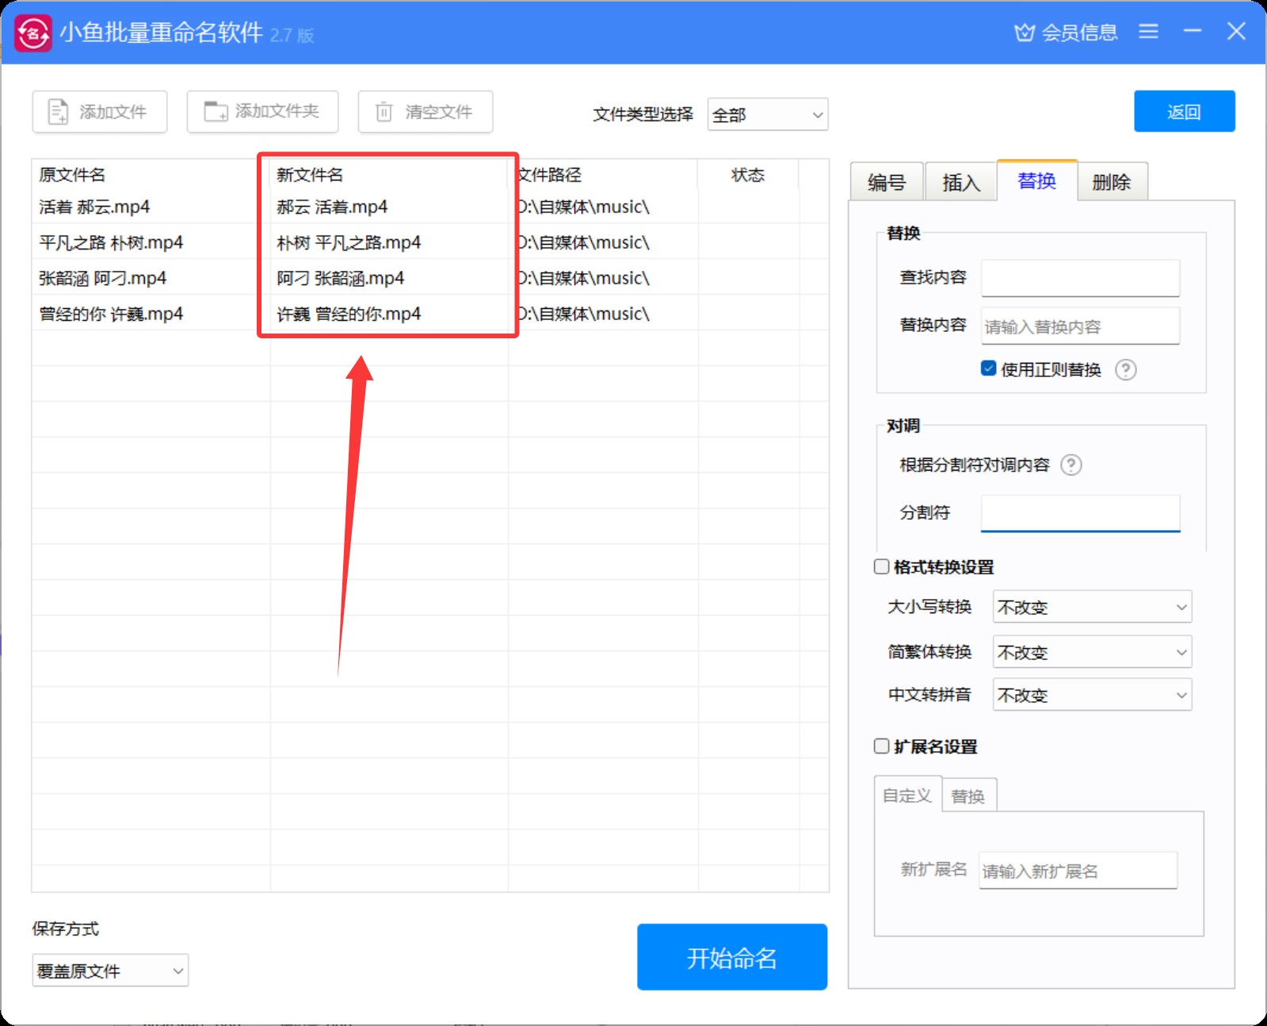Image resolution: width=1267 pixels, height=1026 pixels.
Task: Click the 清空文件 trash button
Action: 426,112
